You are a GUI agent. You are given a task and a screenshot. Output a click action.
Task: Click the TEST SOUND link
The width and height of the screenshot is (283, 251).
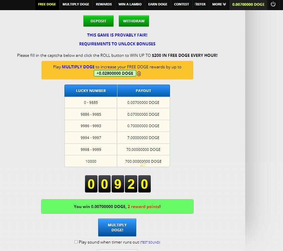tap(150, 243)
